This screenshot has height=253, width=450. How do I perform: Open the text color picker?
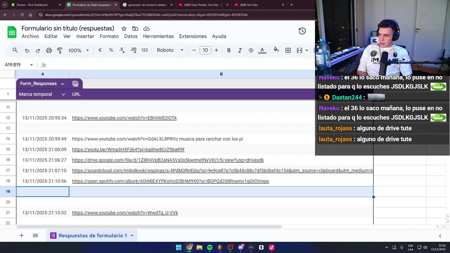[262, 50]
